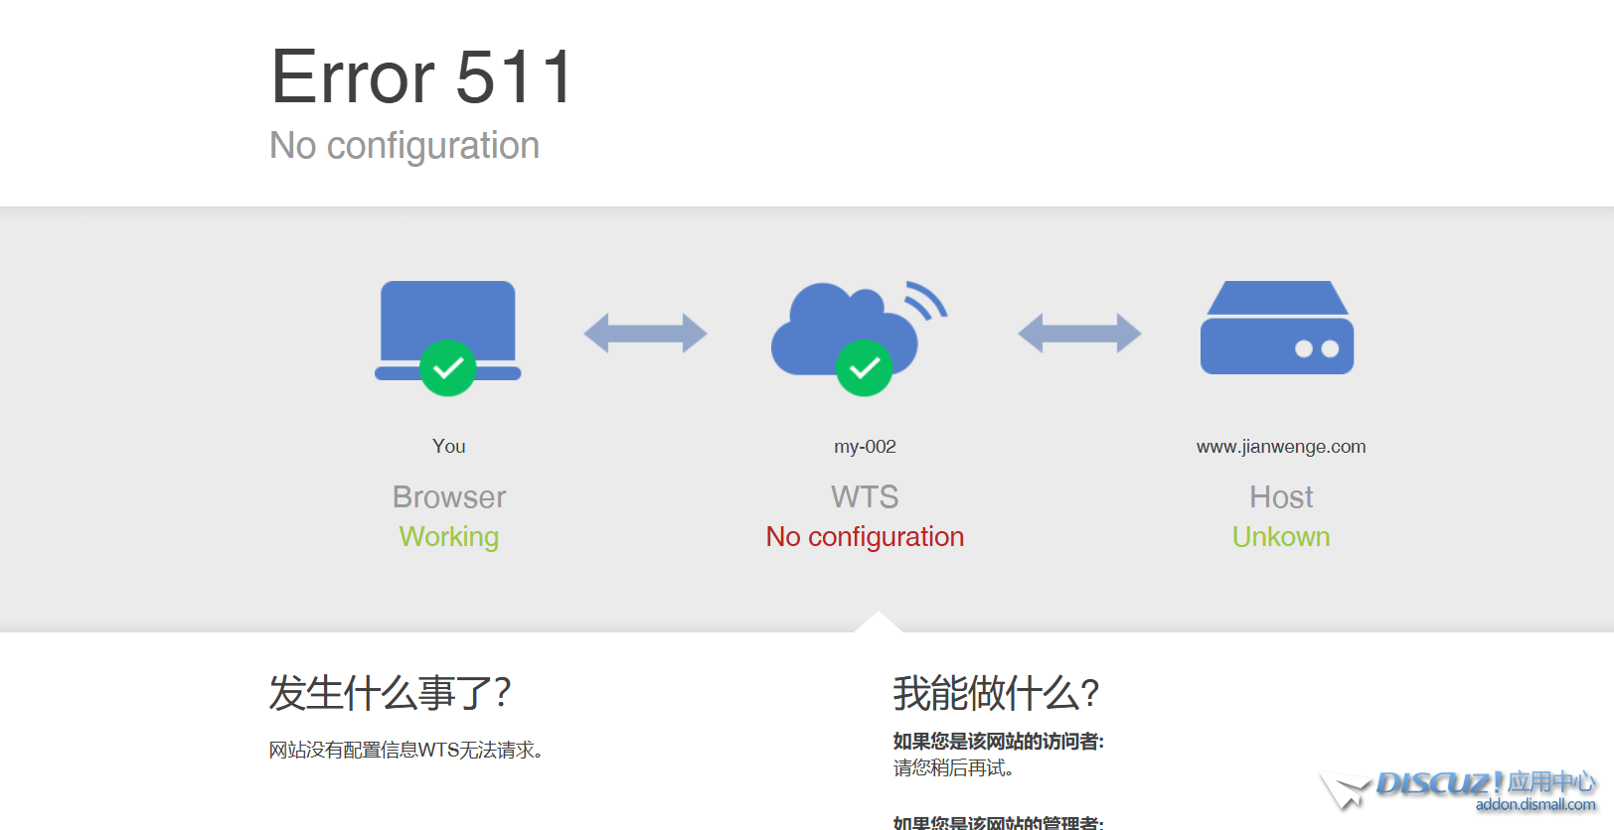1614x830 pixels.
Task: Click the www.jianwenge.com host name
Action: (x=1280, y=447)
